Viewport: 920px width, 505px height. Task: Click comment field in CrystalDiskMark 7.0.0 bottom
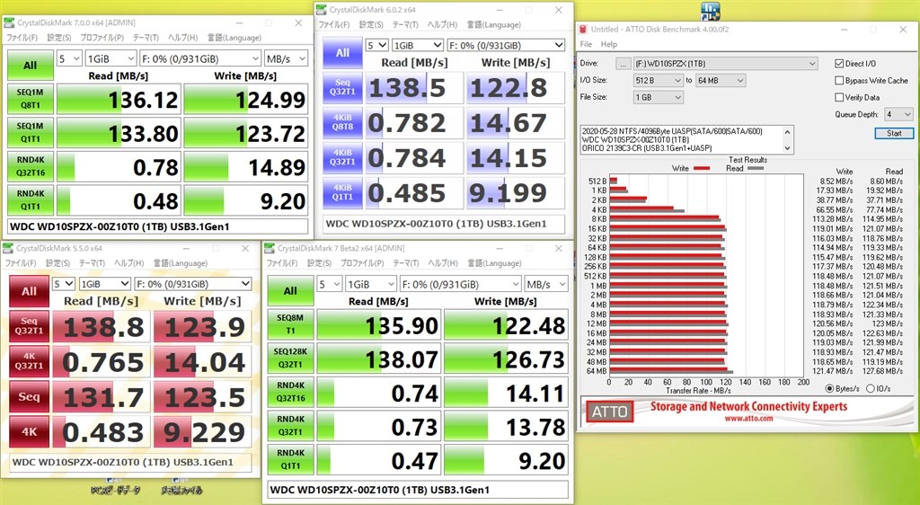(158, 226)
